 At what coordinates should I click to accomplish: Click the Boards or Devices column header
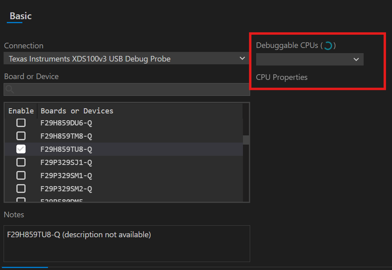tap(140, 111)
